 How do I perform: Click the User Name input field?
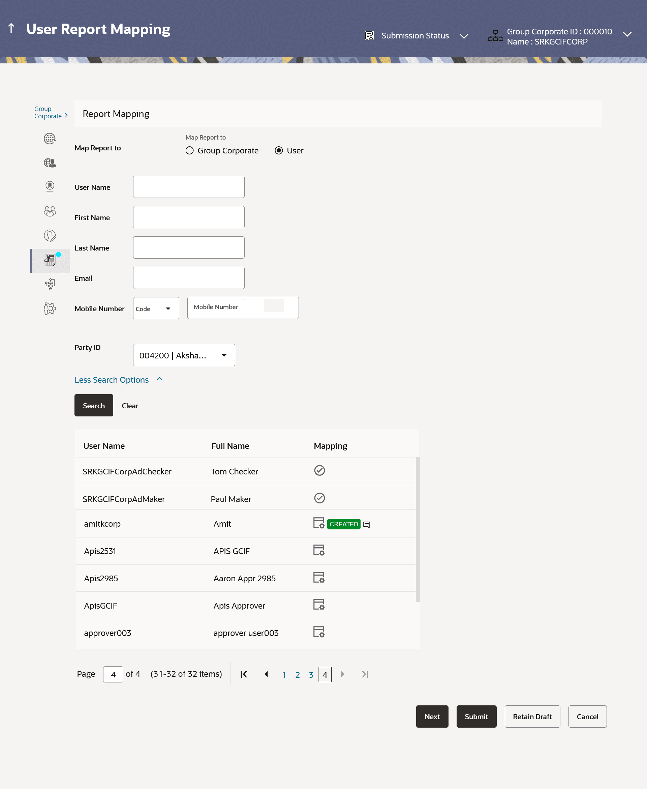189,187
